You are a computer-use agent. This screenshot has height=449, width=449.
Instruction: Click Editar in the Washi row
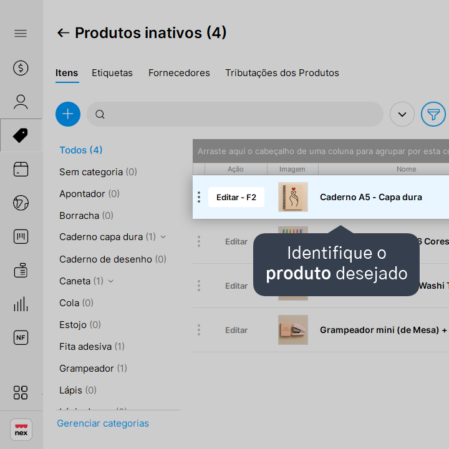pyautogui.click(x=236, y=286)
